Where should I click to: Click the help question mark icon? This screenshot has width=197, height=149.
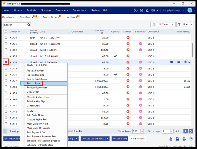(191, 139)
